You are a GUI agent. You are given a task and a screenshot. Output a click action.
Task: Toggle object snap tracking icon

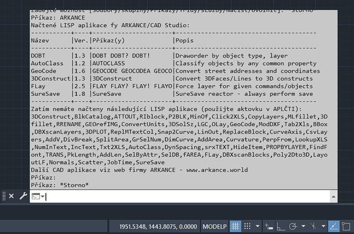(334, 226)
